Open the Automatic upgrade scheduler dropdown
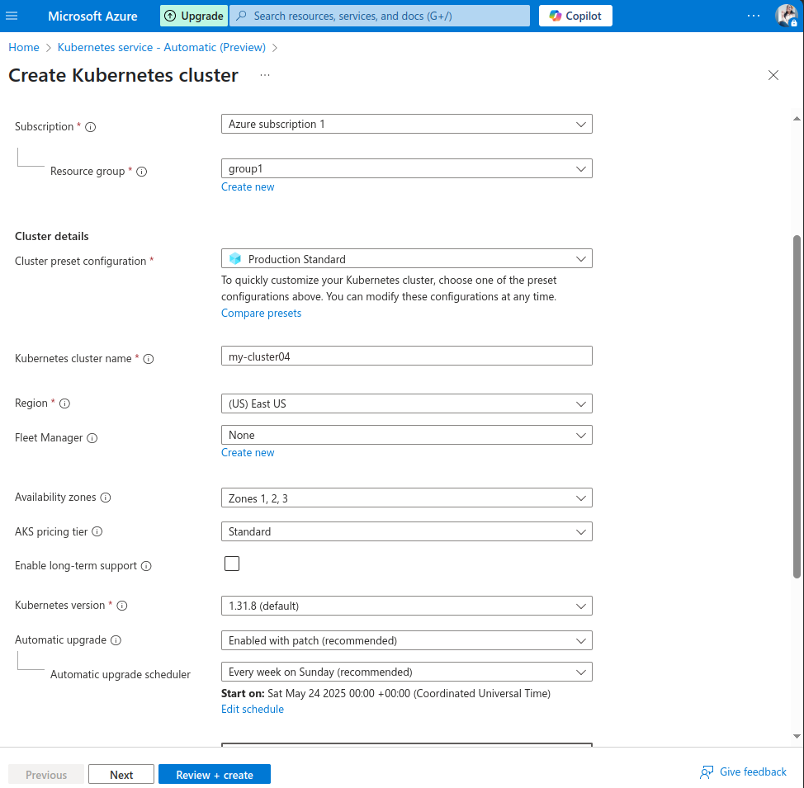This screenshot has height=788, width=804. (406, 672)
